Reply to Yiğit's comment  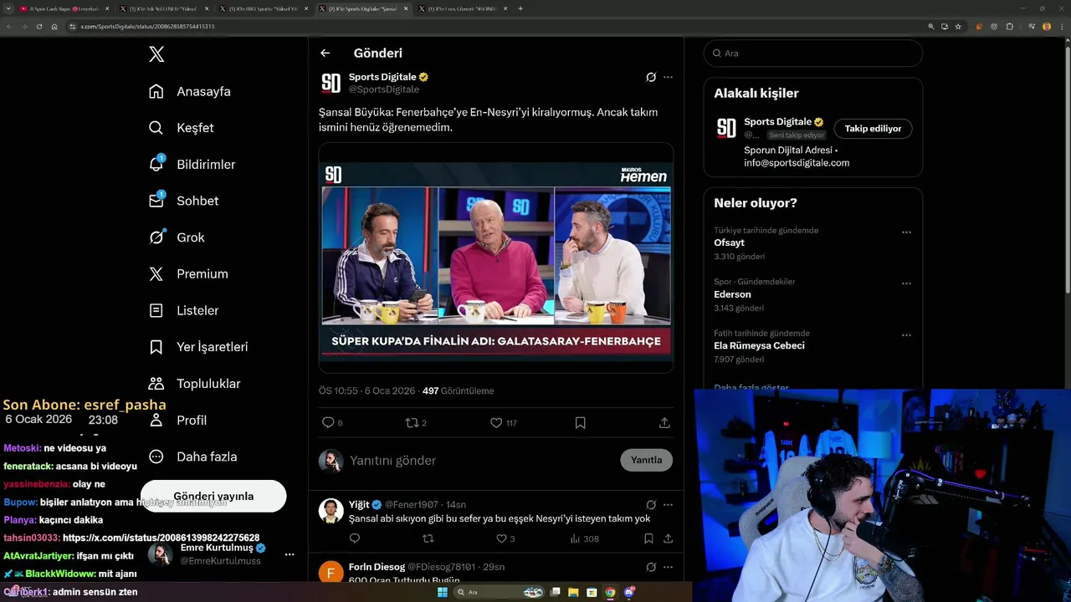coord(355,539)
